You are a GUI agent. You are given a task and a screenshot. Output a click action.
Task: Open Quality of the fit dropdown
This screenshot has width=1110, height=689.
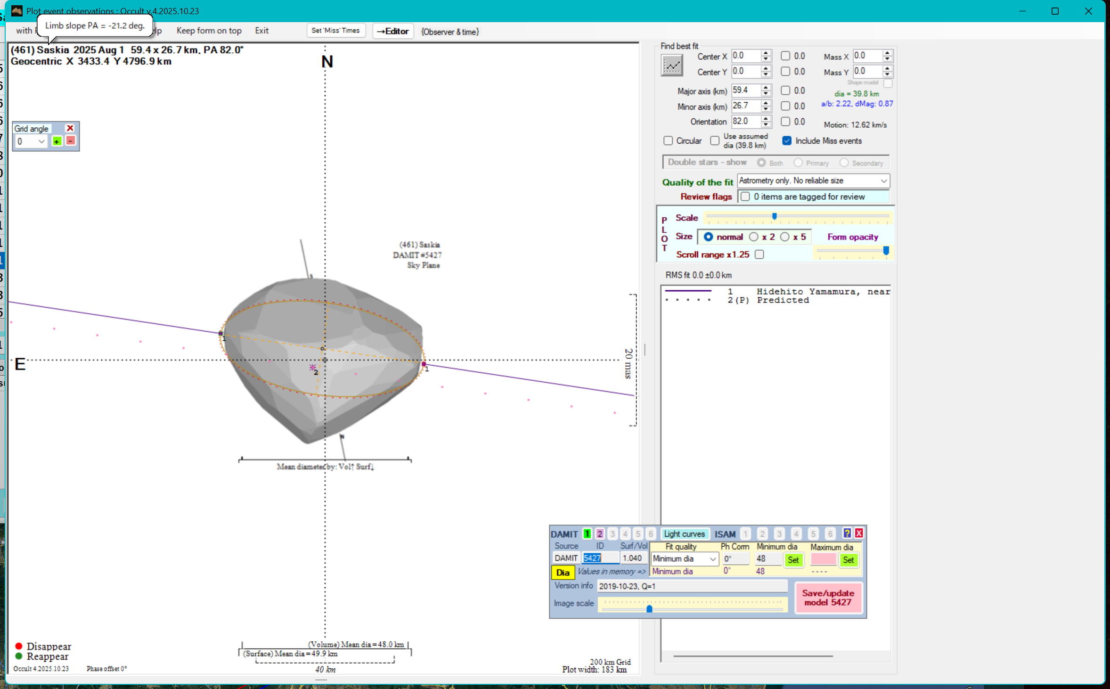(883, 181)
